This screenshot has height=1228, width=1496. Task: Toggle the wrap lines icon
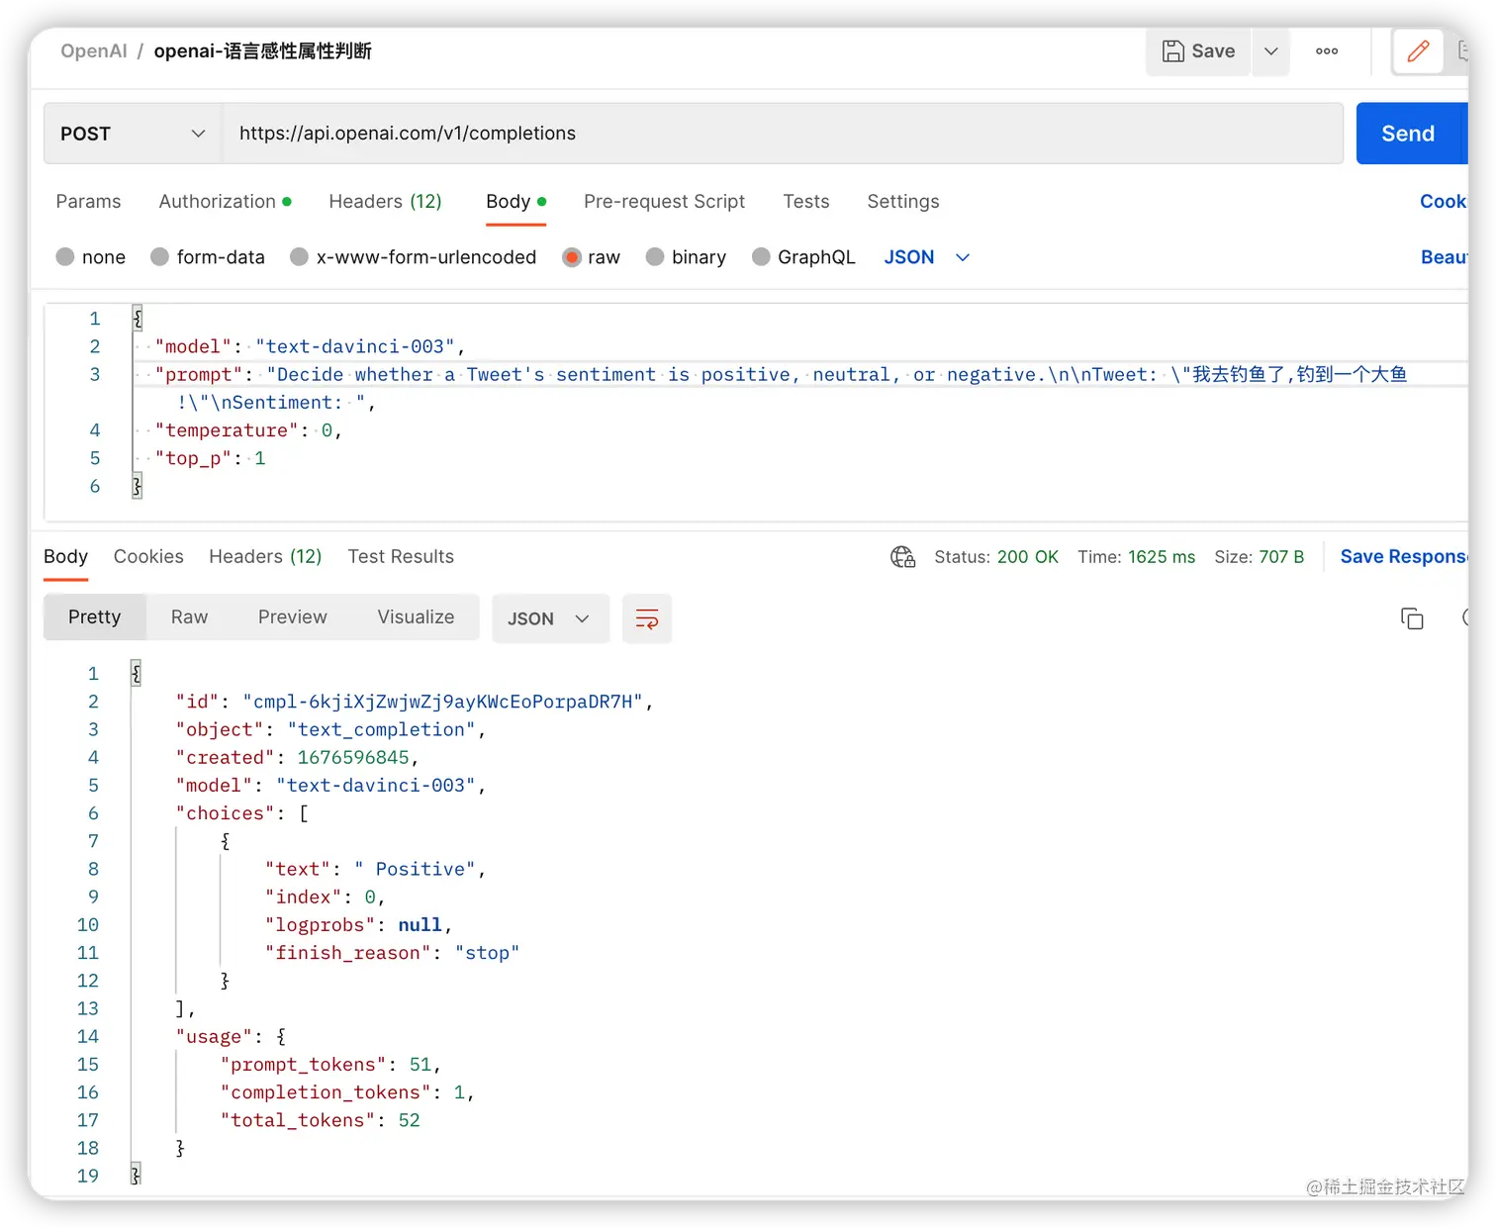647,619
